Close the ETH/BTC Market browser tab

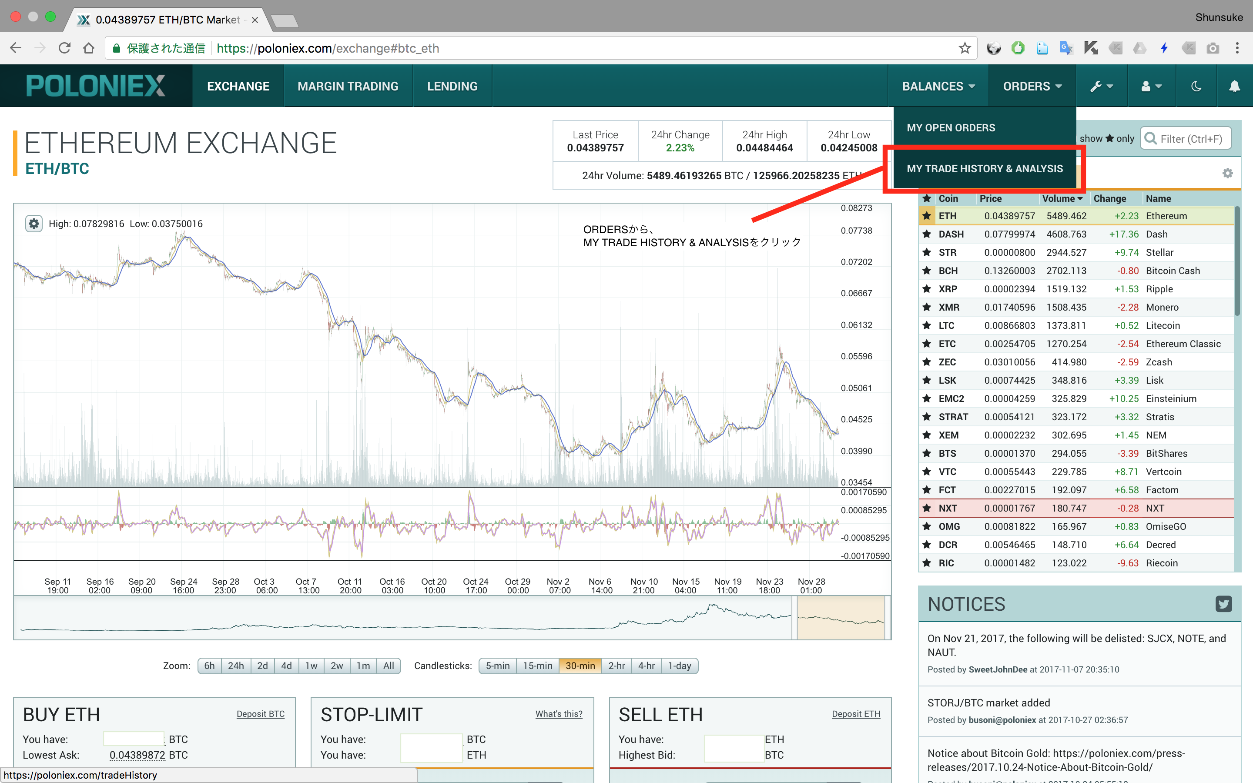point(255,20)
